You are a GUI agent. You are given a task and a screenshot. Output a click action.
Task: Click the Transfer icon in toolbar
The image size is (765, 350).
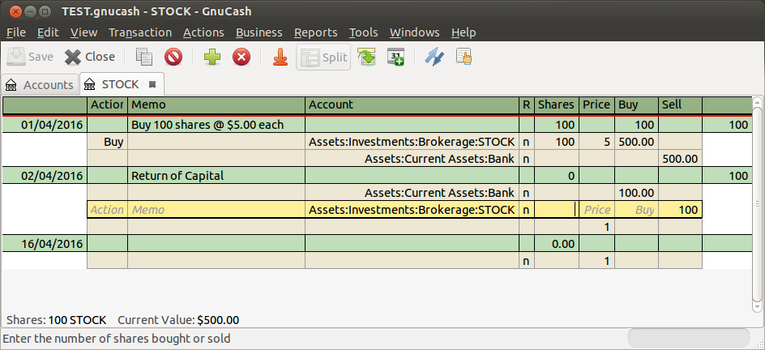[x=434, y=57]
